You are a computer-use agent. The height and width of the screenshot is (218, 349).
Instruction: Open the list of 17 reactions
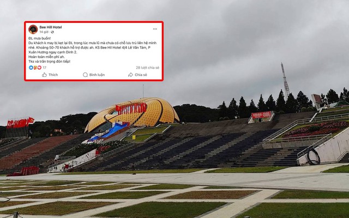(x=45, y=68)
